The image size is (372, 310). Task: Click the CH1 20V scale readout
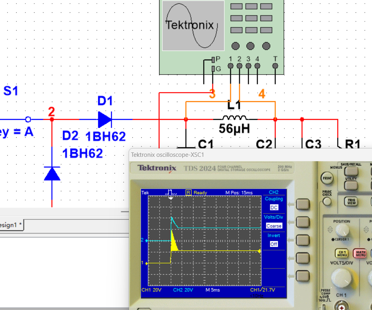(151, 290)
